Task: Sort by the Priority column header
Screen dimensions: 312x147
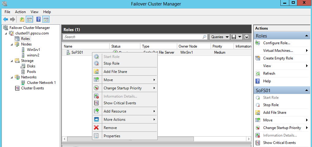Action: tap(222, 46)
